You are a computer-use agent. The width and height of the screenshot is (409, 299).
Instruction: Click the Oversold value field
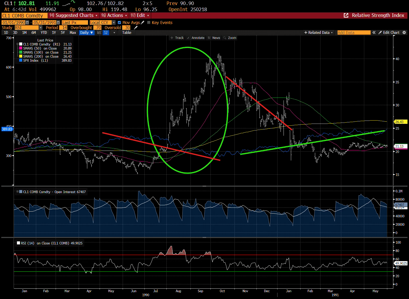click(x=126, y=28)
